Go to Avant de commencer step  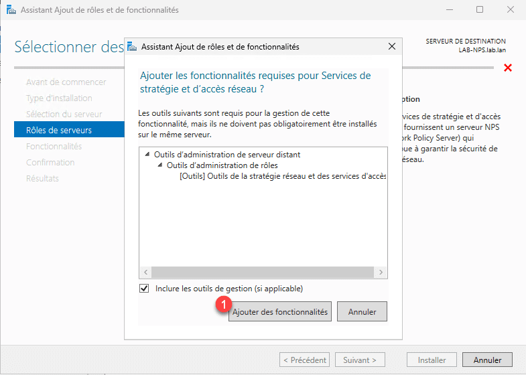pyautogui.click(x=66, y=82)
